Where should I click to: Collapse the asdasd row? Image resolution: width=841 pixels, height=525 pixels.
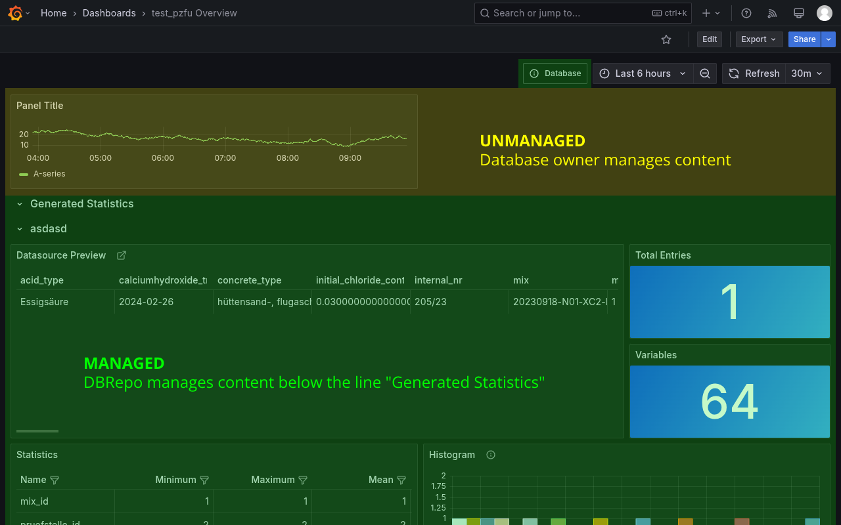pyautogui.click(x=48, y=228)
